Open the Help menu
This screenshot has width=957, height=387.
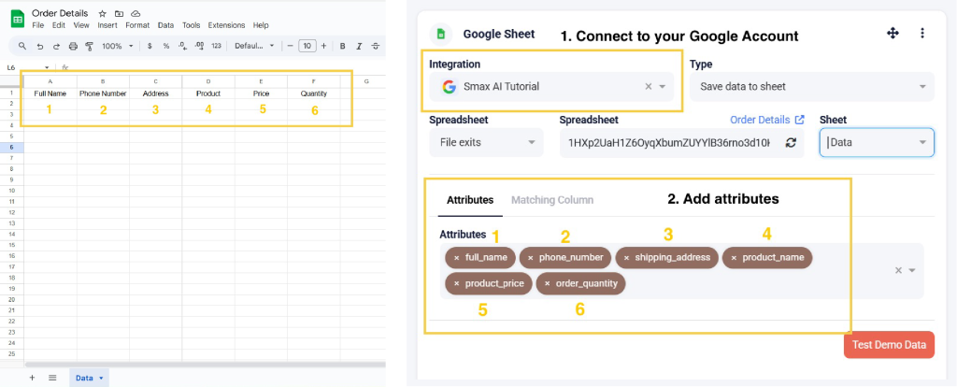point(261,25)
